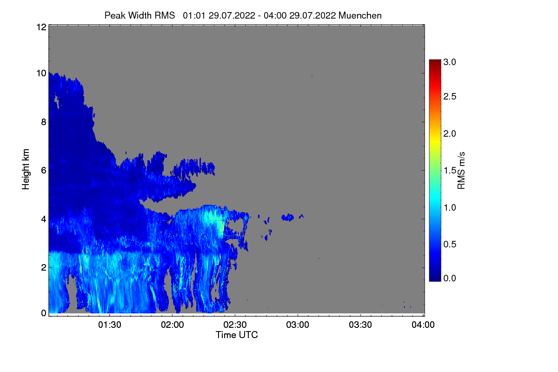Viewport: 558px width, 372px height.
Task: Click the '0' height axis label
Action: point(44,313)
